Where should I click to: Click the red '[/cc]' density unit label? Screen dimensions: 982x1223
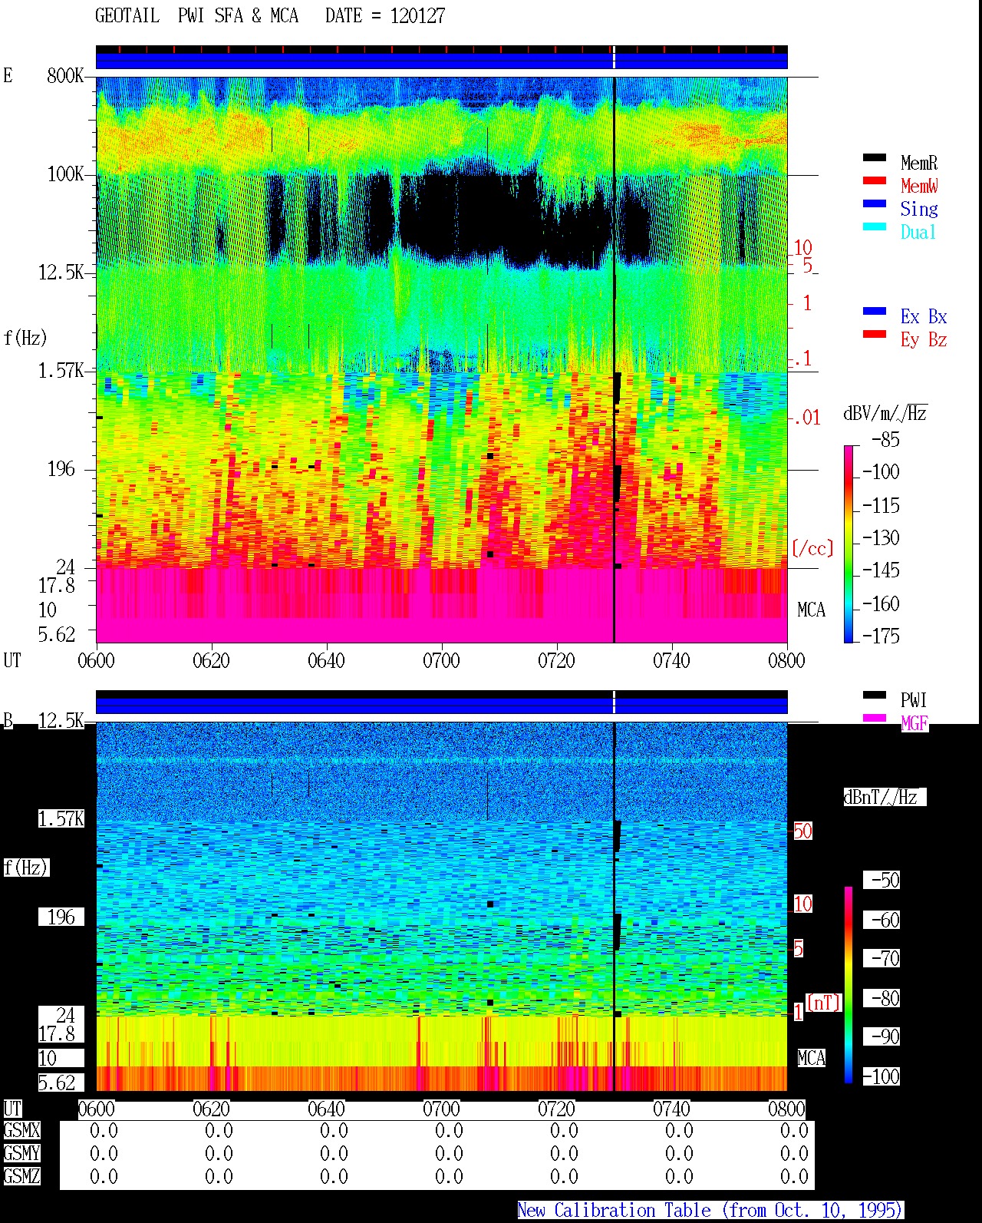[812, 548]
